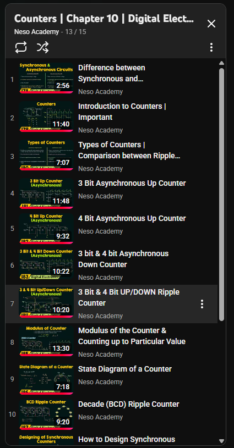
Task: Open 3 Bit Up Counter thumbnail
Action: (46, 193)
